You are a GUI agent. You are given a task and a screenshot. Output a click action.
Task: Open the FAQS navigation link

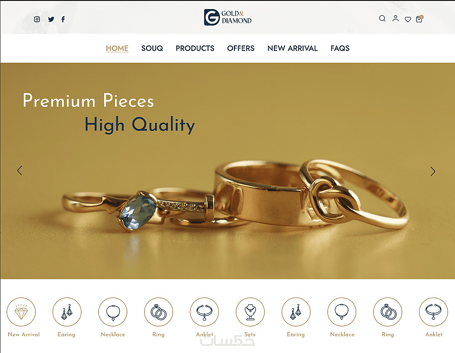340,48
